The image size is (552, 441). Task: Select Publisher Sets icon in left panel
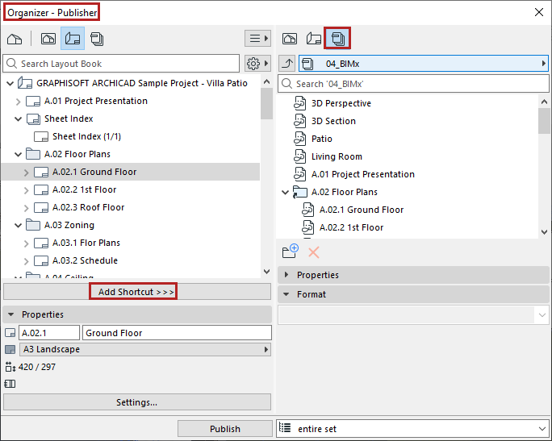coord(97,39)
